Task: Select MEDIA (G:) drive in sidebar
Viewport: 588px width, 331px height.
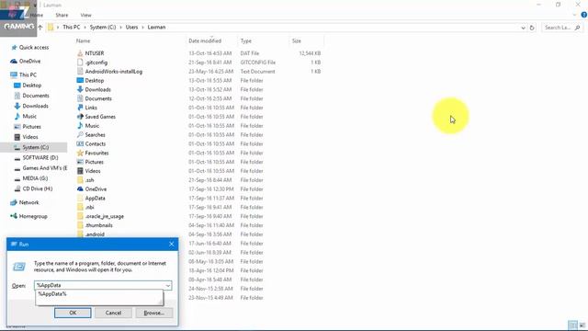Action: pyautogui.click(x=35, y=178)
